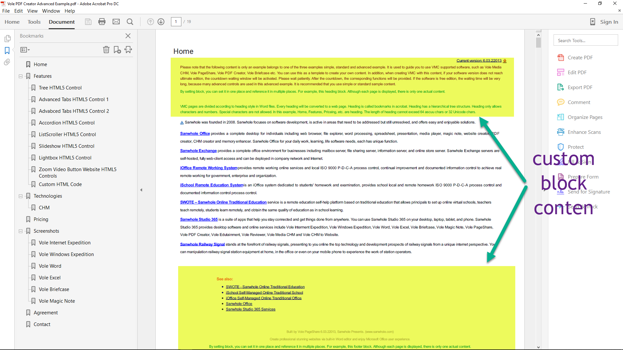The height and width of the screenshot is (350, 623).
Task: Select the Pricing bookmark
Action: coord(41,219)
